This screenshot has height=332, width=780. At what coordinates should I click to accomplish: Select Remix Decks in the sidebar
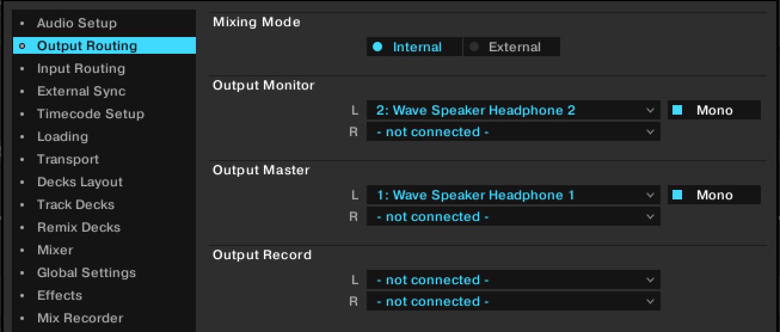tap(79, 228)
